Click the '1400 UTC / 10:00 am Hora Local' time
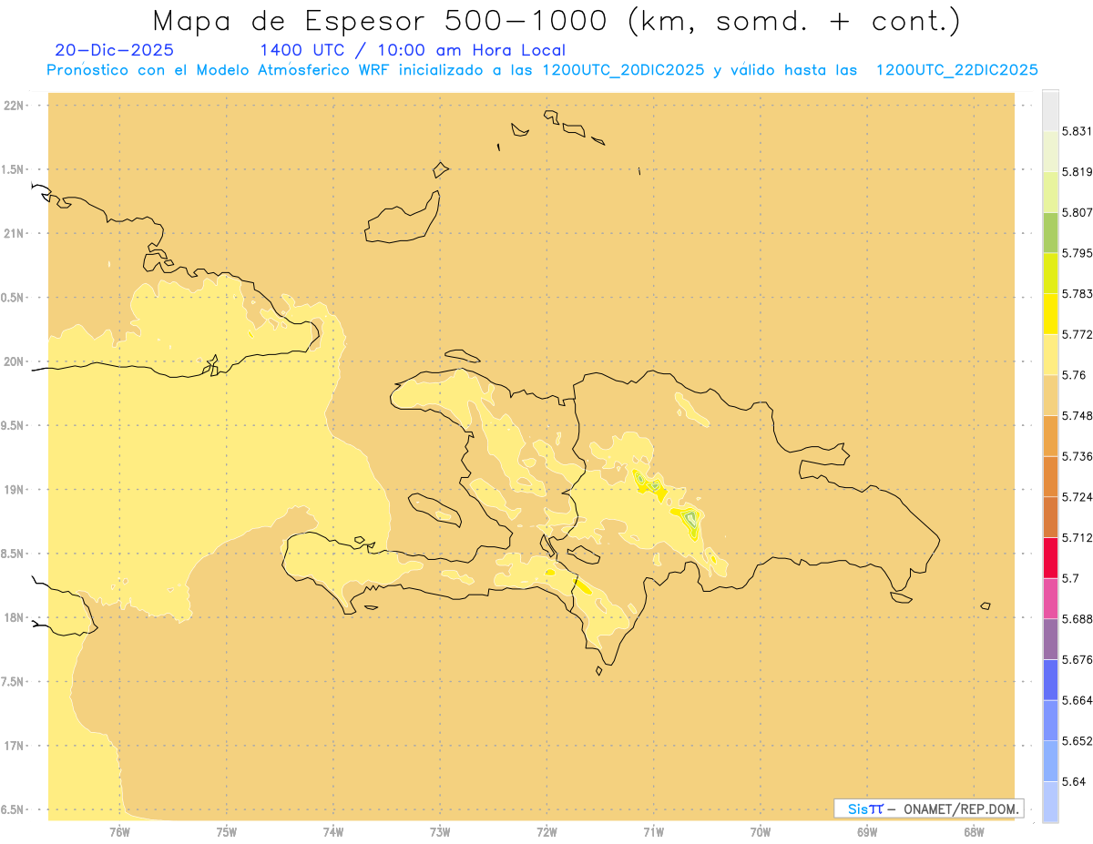The width and height of the screenshot is (1093, 844). pyautogui.click(x=413, y=50)
